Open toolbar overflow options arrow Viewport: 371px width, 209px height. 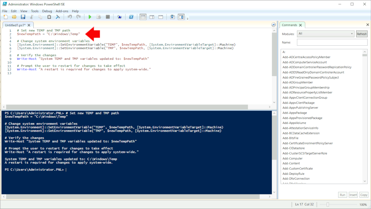point(187,18)
